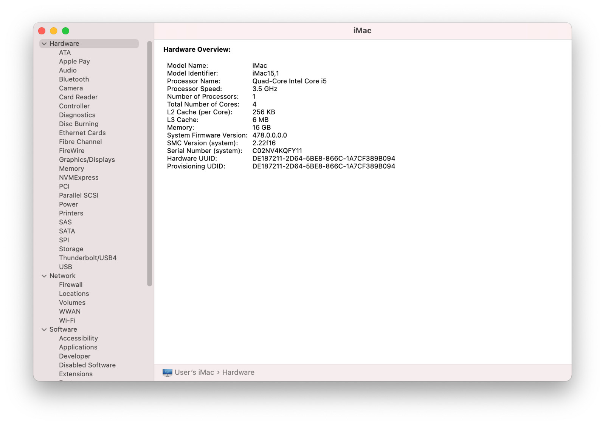Click the Provisioning UDID value
605x425 pixels.
[324, 166]
